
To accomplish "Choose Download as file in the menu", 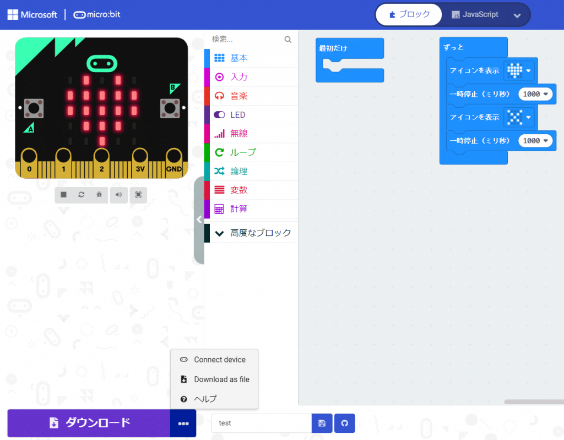I will (221, 380).
